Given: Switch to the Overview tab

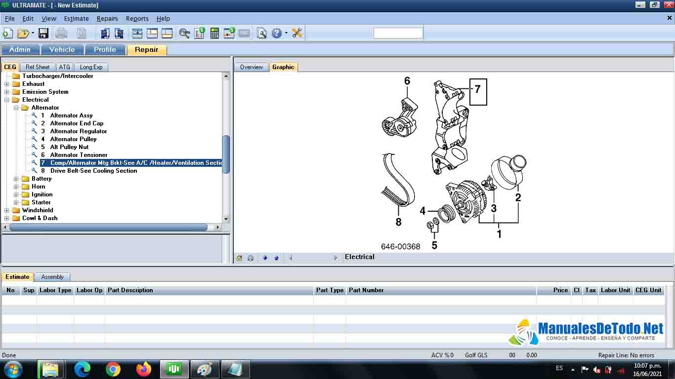Looking at the screenshot, I should click(x=252, y=67).
